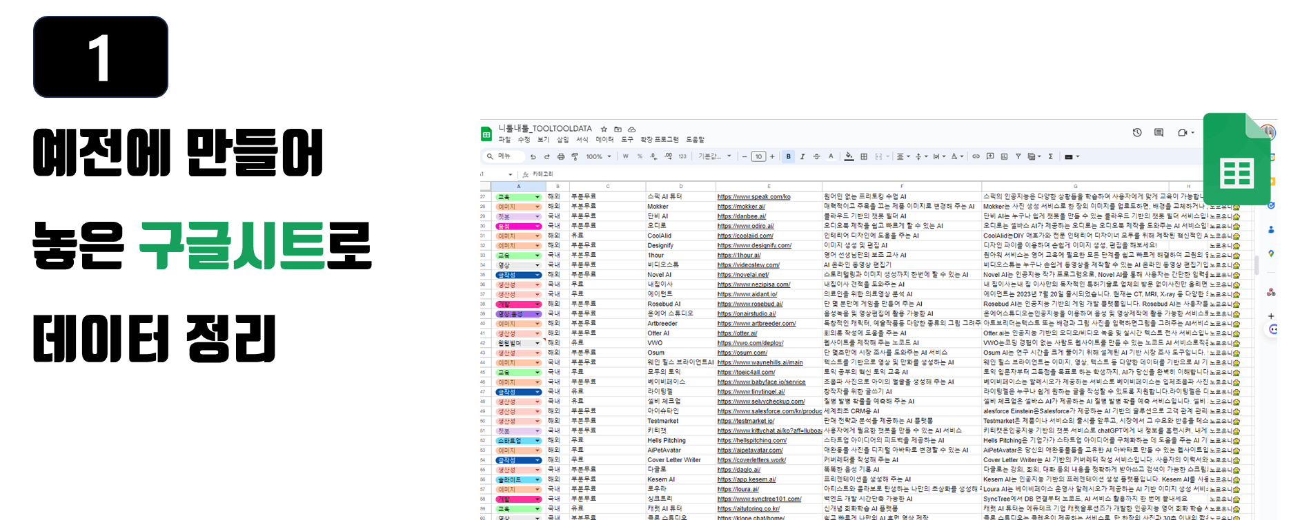
Task: Click the Google Sheets home logo
Action: point(486,134)
